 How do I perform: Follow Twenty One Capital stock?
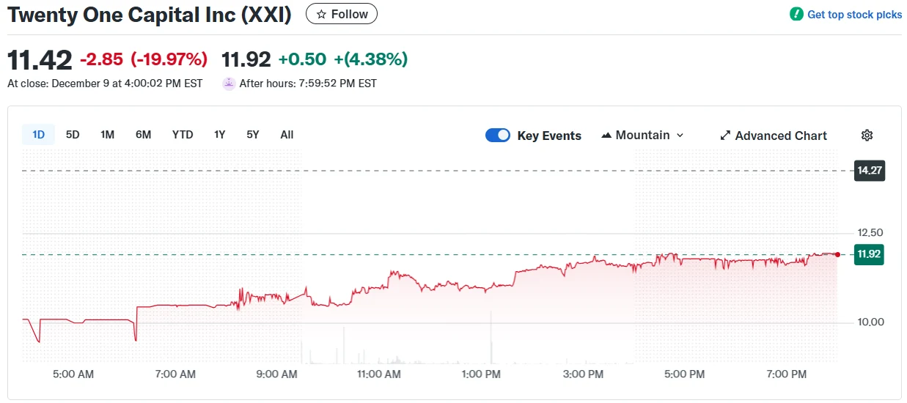(x=342, y=15)
